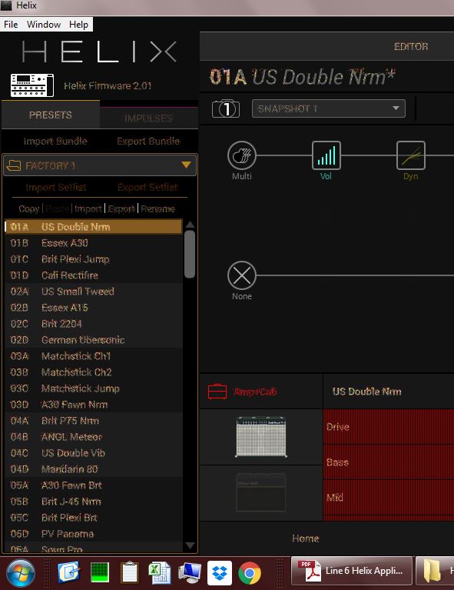This screenshot has width=454, height=590.
Task: Expand the Factory 1 setlist dropdown
Action: pyautogui.click(x=100, y=165)
